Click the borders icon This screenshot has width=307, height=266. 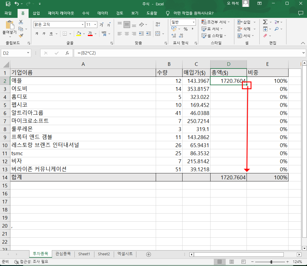(65, 34)
